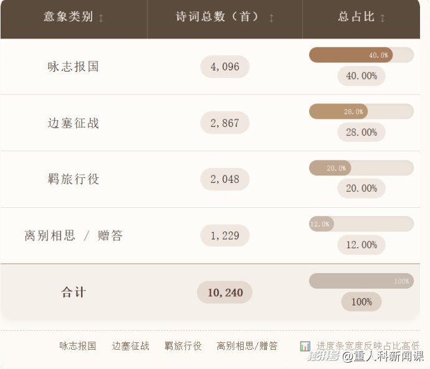Toggle 离别相思/赠答 legend item at bottom
The image size is (430, 369).
point(247,346)
